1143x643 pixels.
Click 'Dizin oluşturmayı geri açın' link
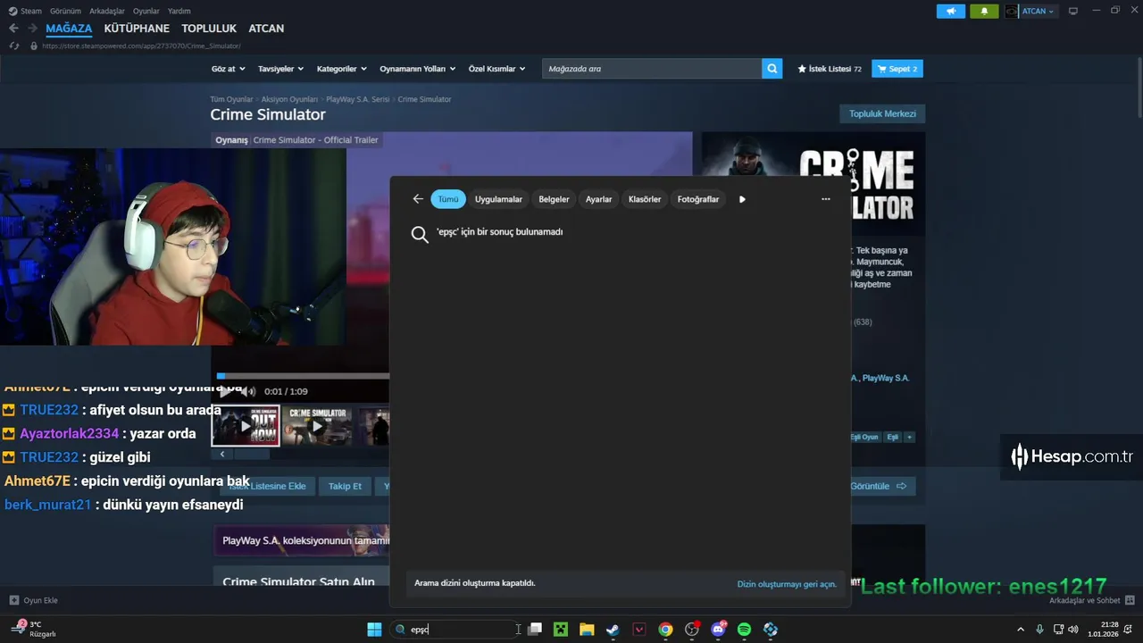(x=787, y=584)
